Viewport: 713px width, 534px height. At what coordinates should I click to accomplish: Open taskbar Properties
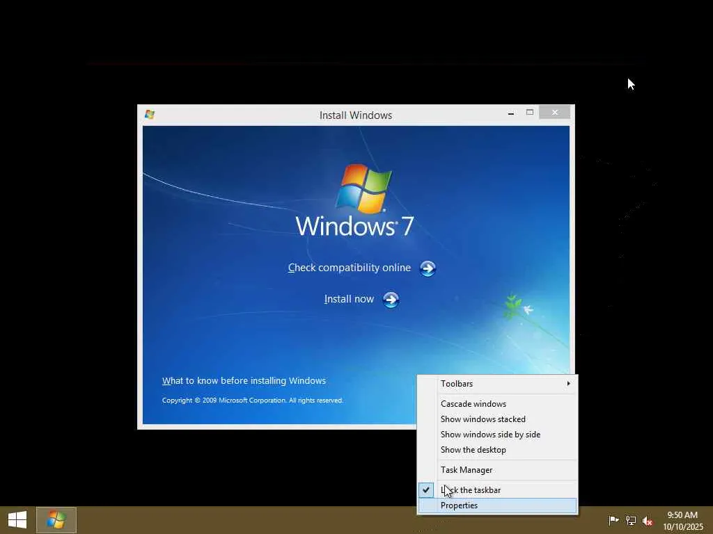coord(497,505)
